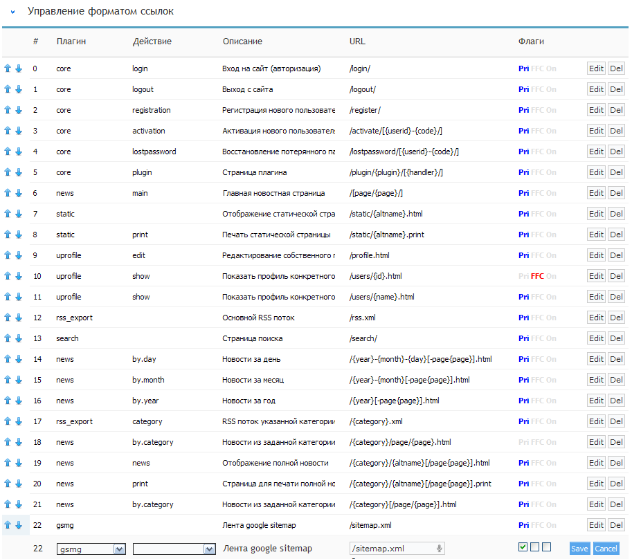Uncheck the first checked flag checkbox
Image resolution: width=632 pixels, height=559 pixels.
point(523,547)
